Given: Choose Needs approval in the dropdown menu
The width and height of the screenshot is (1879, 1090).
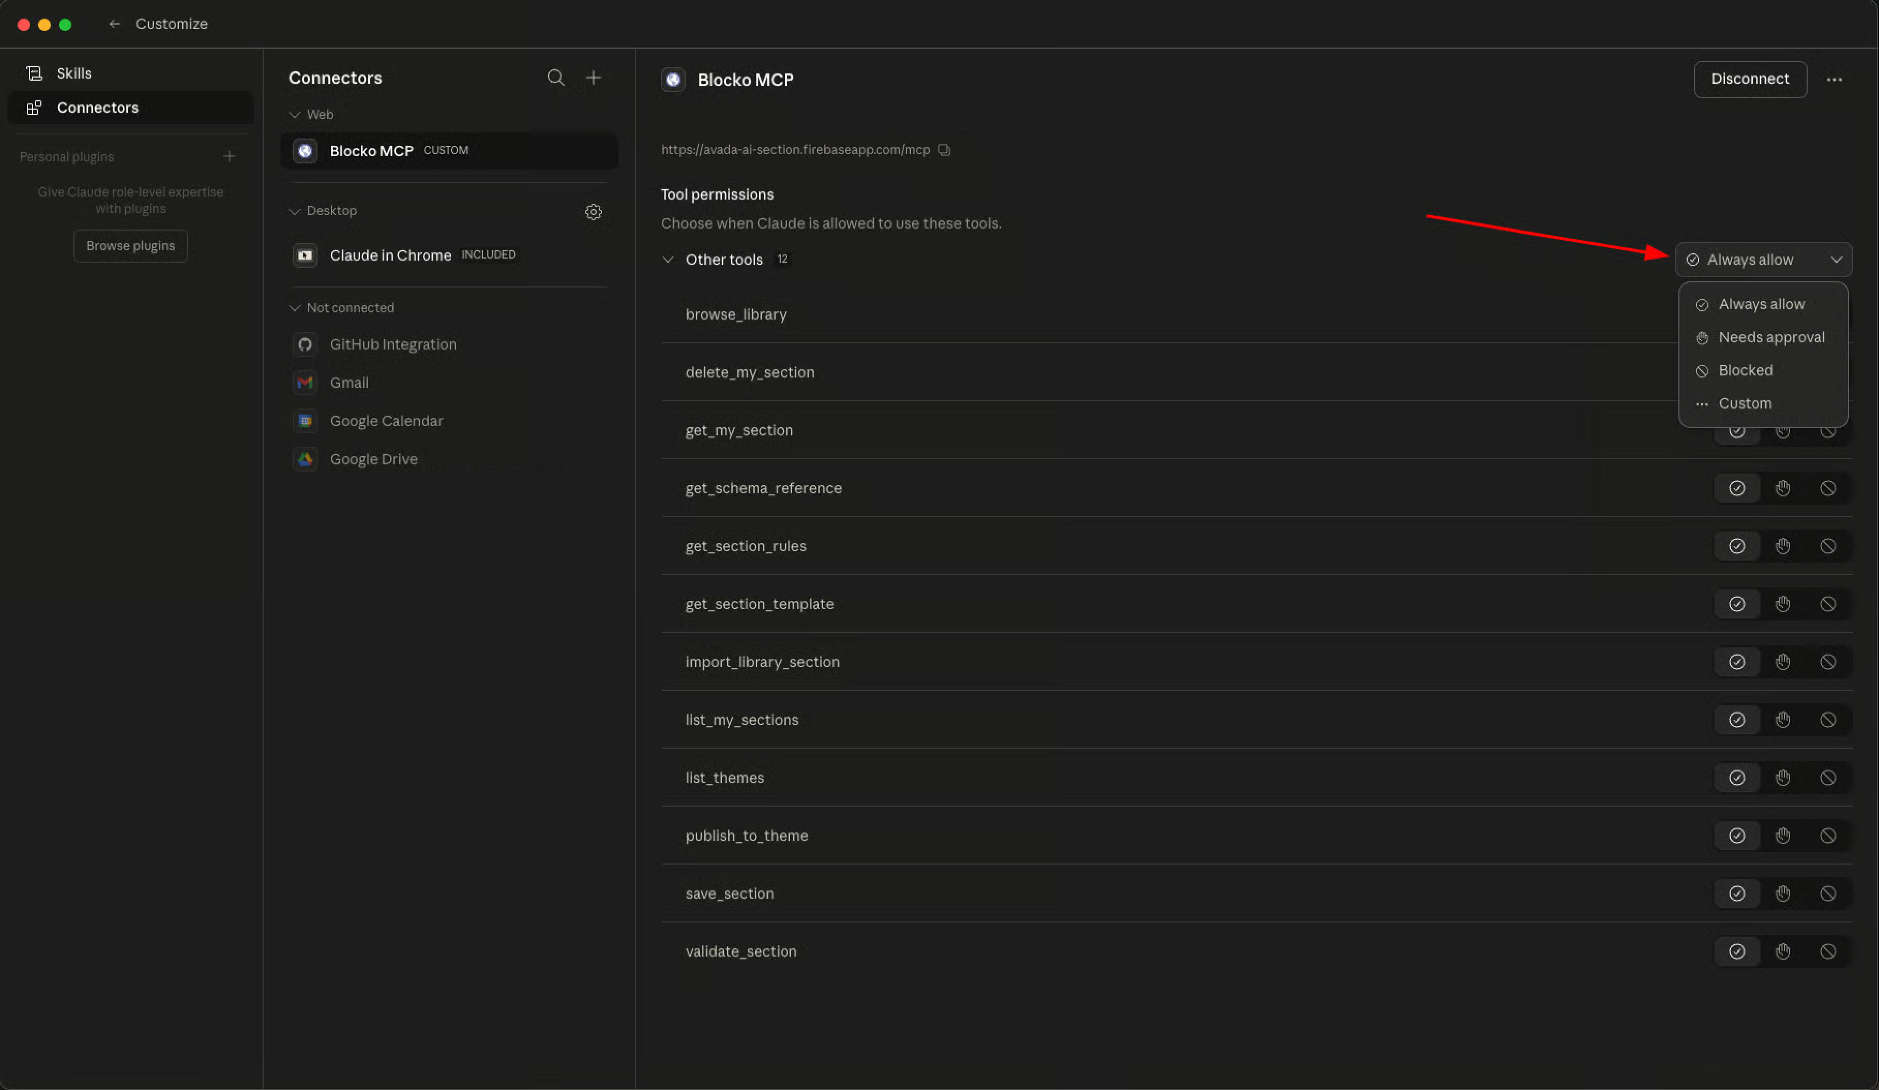Looking at the screenshot, I should click(x=1763, y=337).
